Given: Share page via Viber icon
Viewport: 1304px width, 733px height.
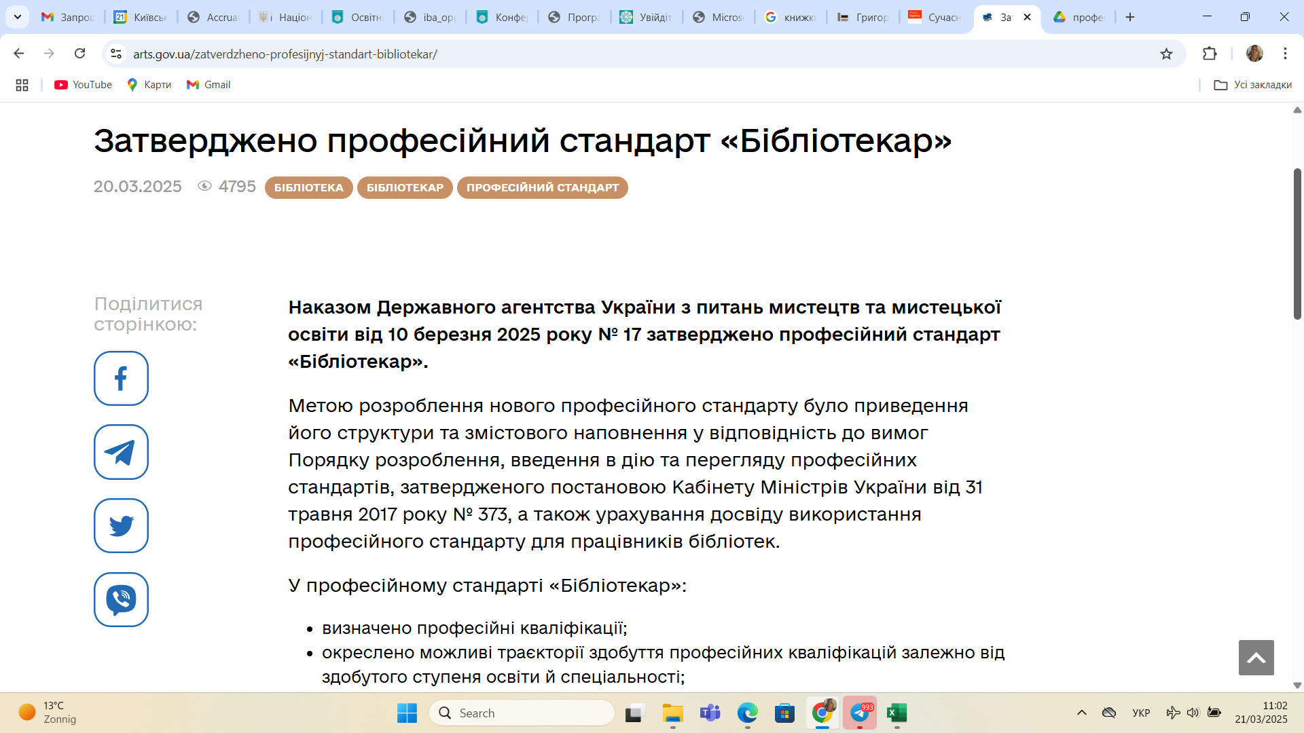Looking at the screenshot, I should click(121, 599).
